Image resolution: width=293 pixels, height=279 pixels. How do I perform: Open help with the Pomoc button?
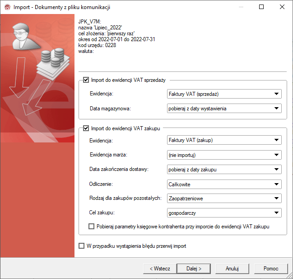click(x=271, y=269)
